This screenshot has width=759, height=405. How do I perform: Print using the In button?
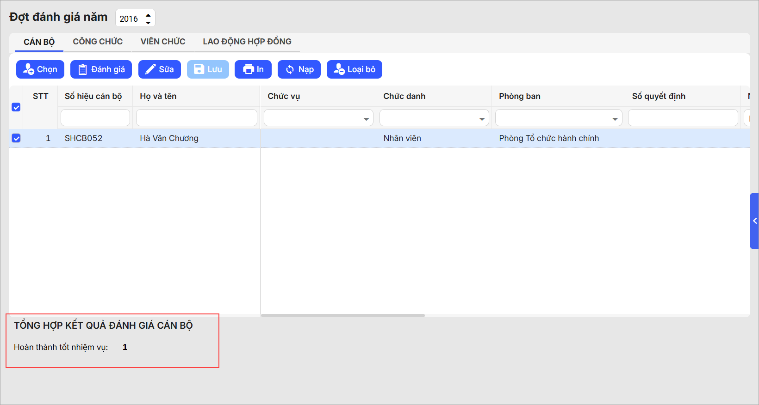[x=253, y=69]
